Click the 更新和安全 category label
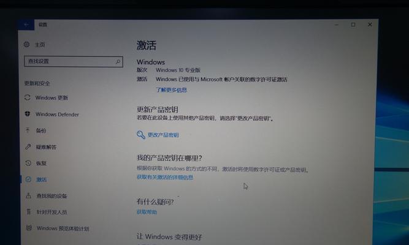This screenshot has height=245, width=409. (x=37, y=83)
